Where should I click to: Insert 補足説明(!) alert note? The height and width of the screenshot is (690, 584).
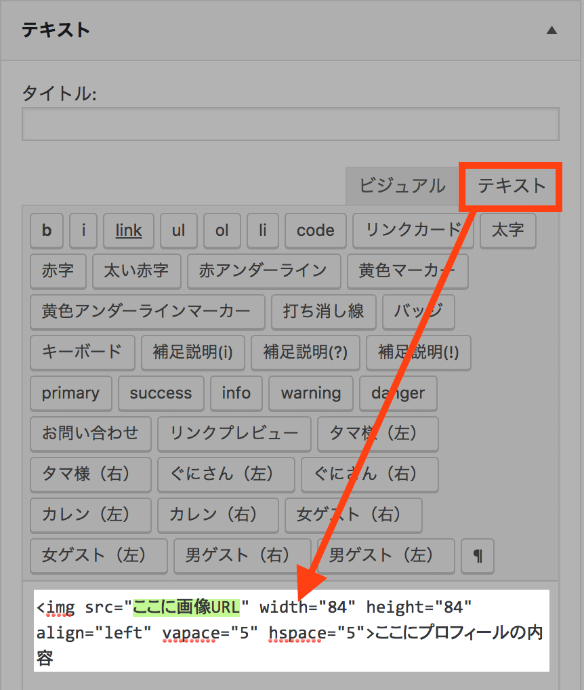418,352
